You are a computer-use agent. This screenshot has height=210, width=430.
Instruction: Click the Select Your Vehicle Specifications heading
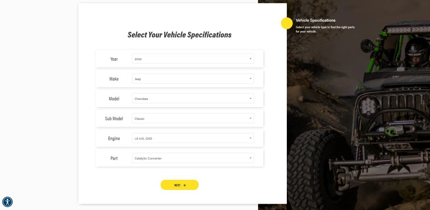[x=179, y=35]
